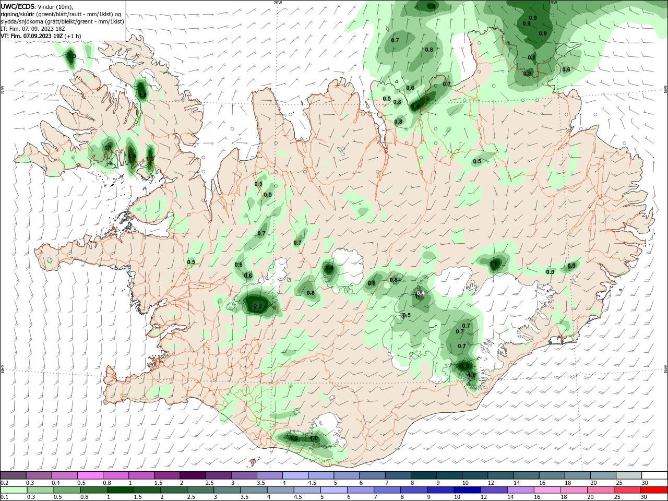Click the 20W longitude label
The height and width of the screenshot is (501, 668).
[x=278, y=3]
